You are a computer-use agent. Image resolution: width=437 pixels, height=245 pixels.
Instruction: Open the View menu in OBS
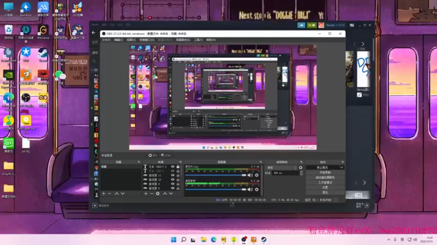(x=131, y=40)
